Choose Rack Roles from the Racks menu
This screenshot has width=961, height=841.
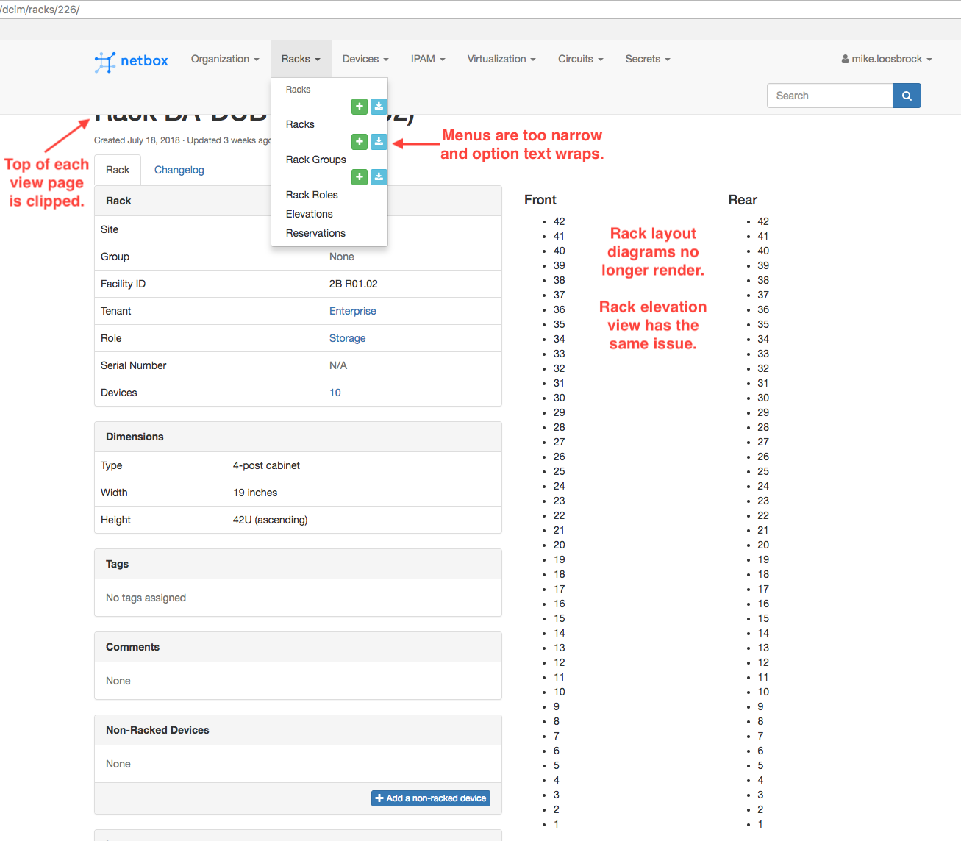click(x=312, y=195)
